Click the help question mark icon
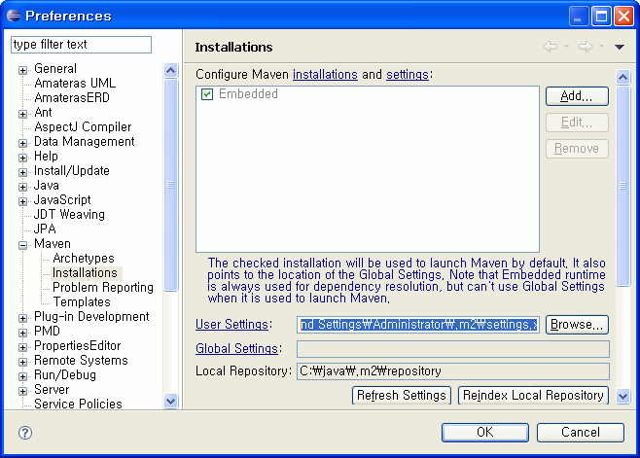The image size is (640, 458). click(x=25, y=433)
